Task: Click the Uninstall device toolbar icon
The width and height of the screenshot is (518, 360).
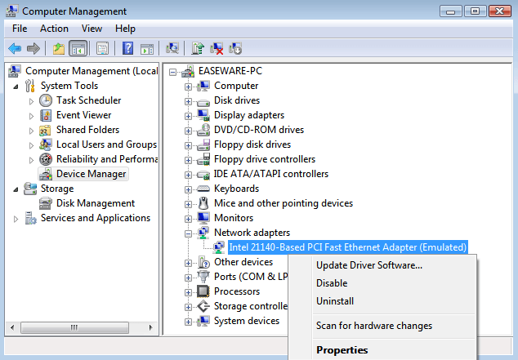Action: (217, 48)
